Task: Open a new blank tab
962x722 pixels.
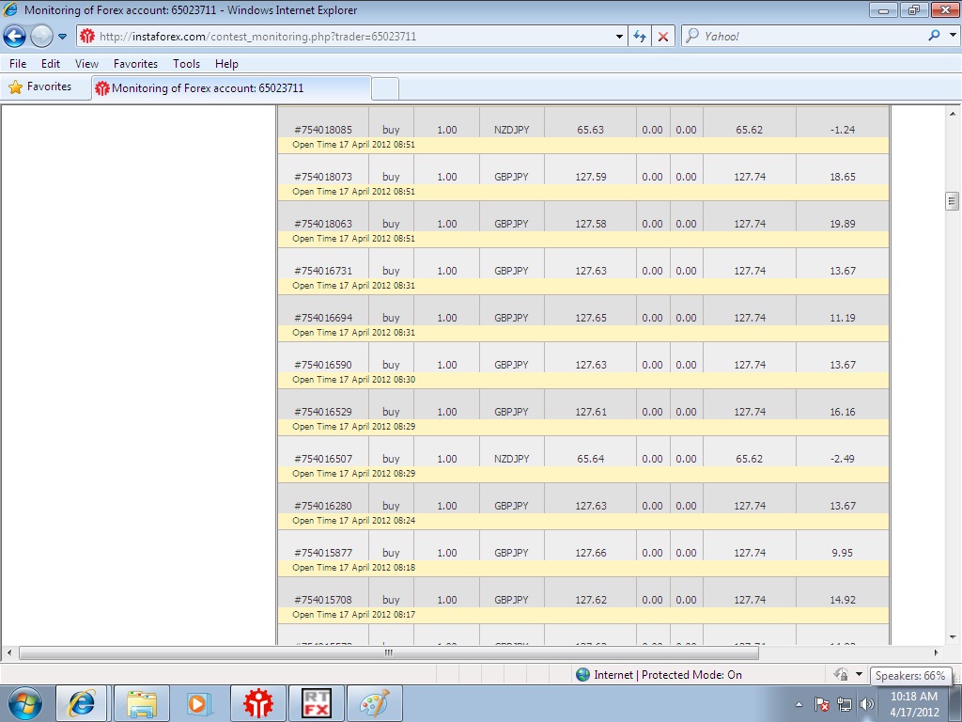Action: pyautogui.click(x=385, y=88)
